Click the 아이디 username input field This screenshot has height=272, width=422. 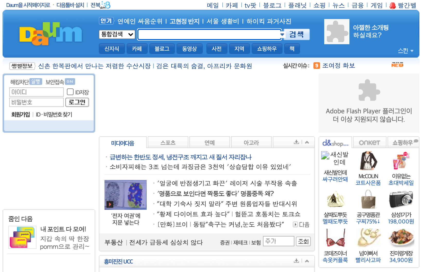click(x=37, y=92)
